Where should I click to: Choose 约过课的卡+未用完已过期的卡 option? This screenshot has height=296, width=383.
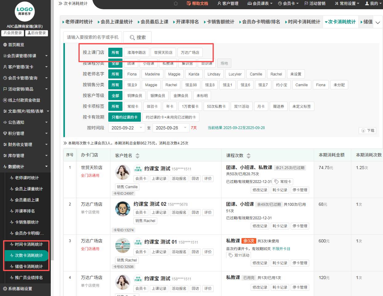coord(171,117)
